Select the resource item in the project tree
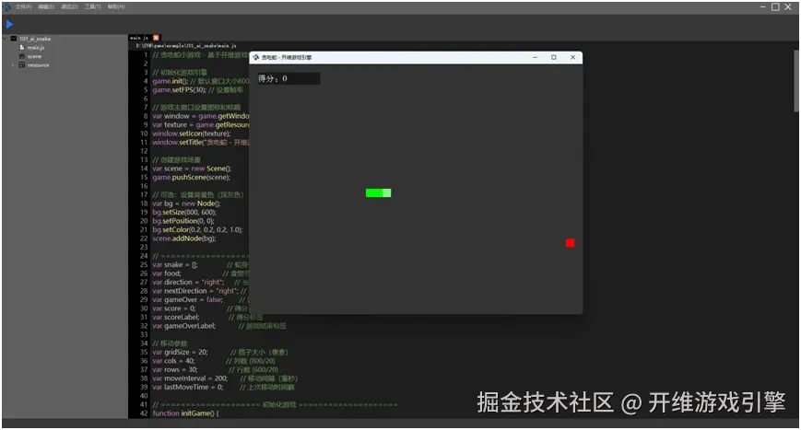The height and width of the screenshot is (430, 801). coord(39,64)
